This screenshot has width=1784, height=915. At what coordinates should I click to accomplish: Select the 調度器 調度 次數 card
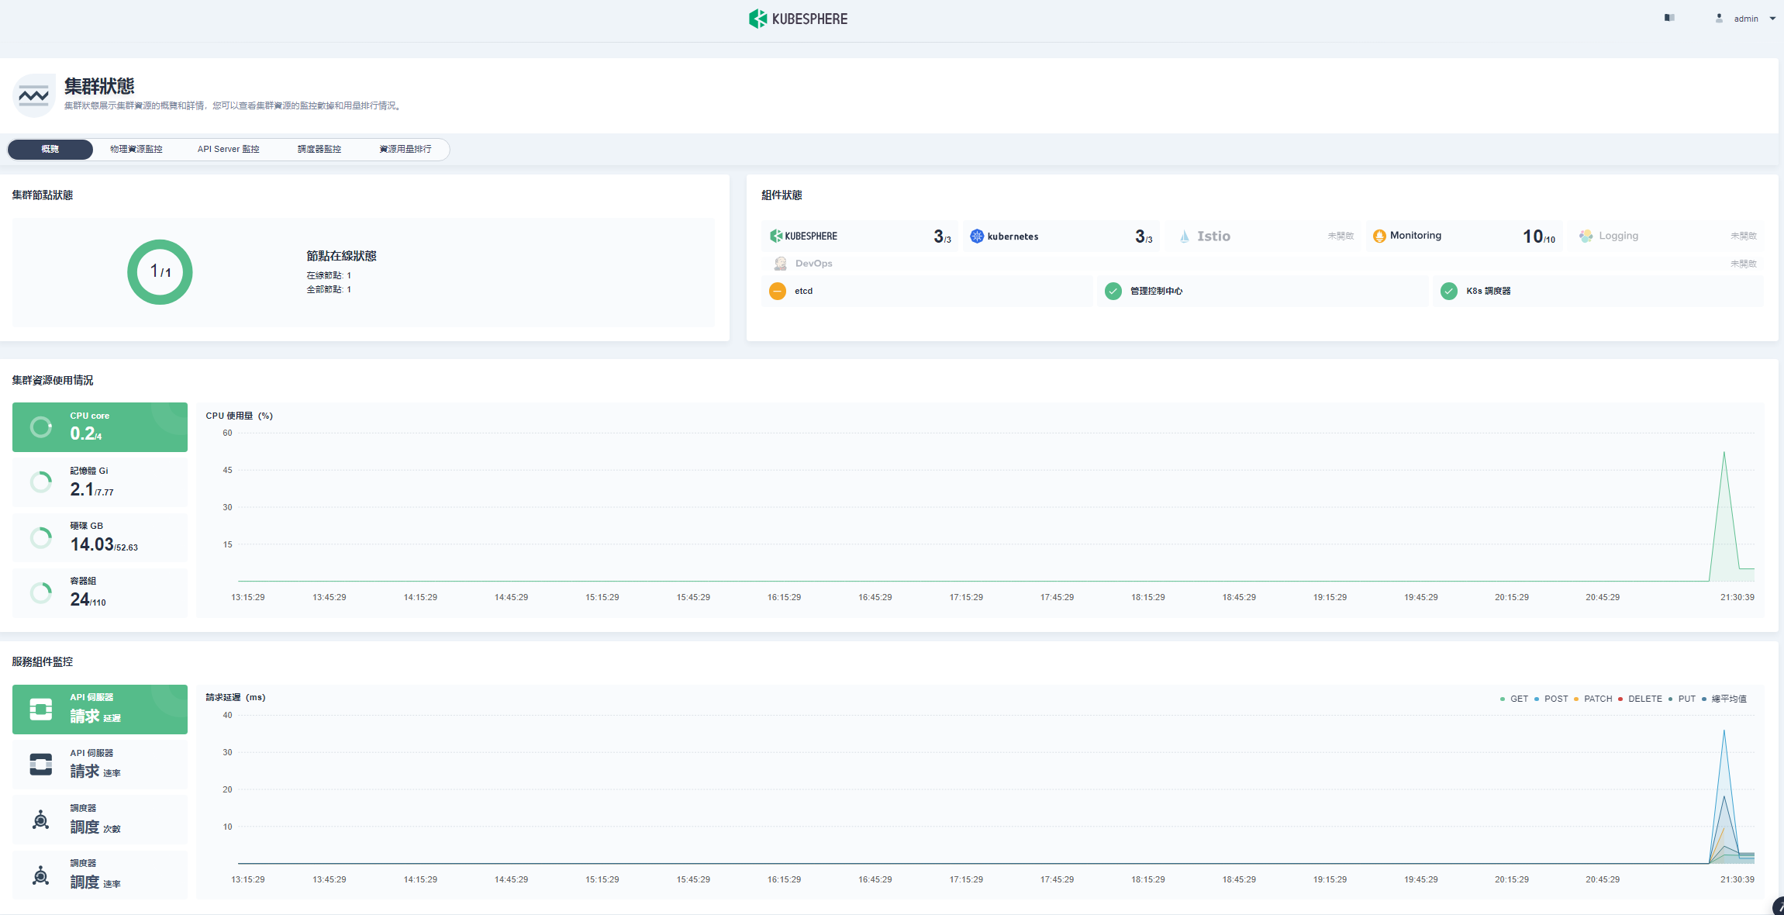click(x=100, y=820)
